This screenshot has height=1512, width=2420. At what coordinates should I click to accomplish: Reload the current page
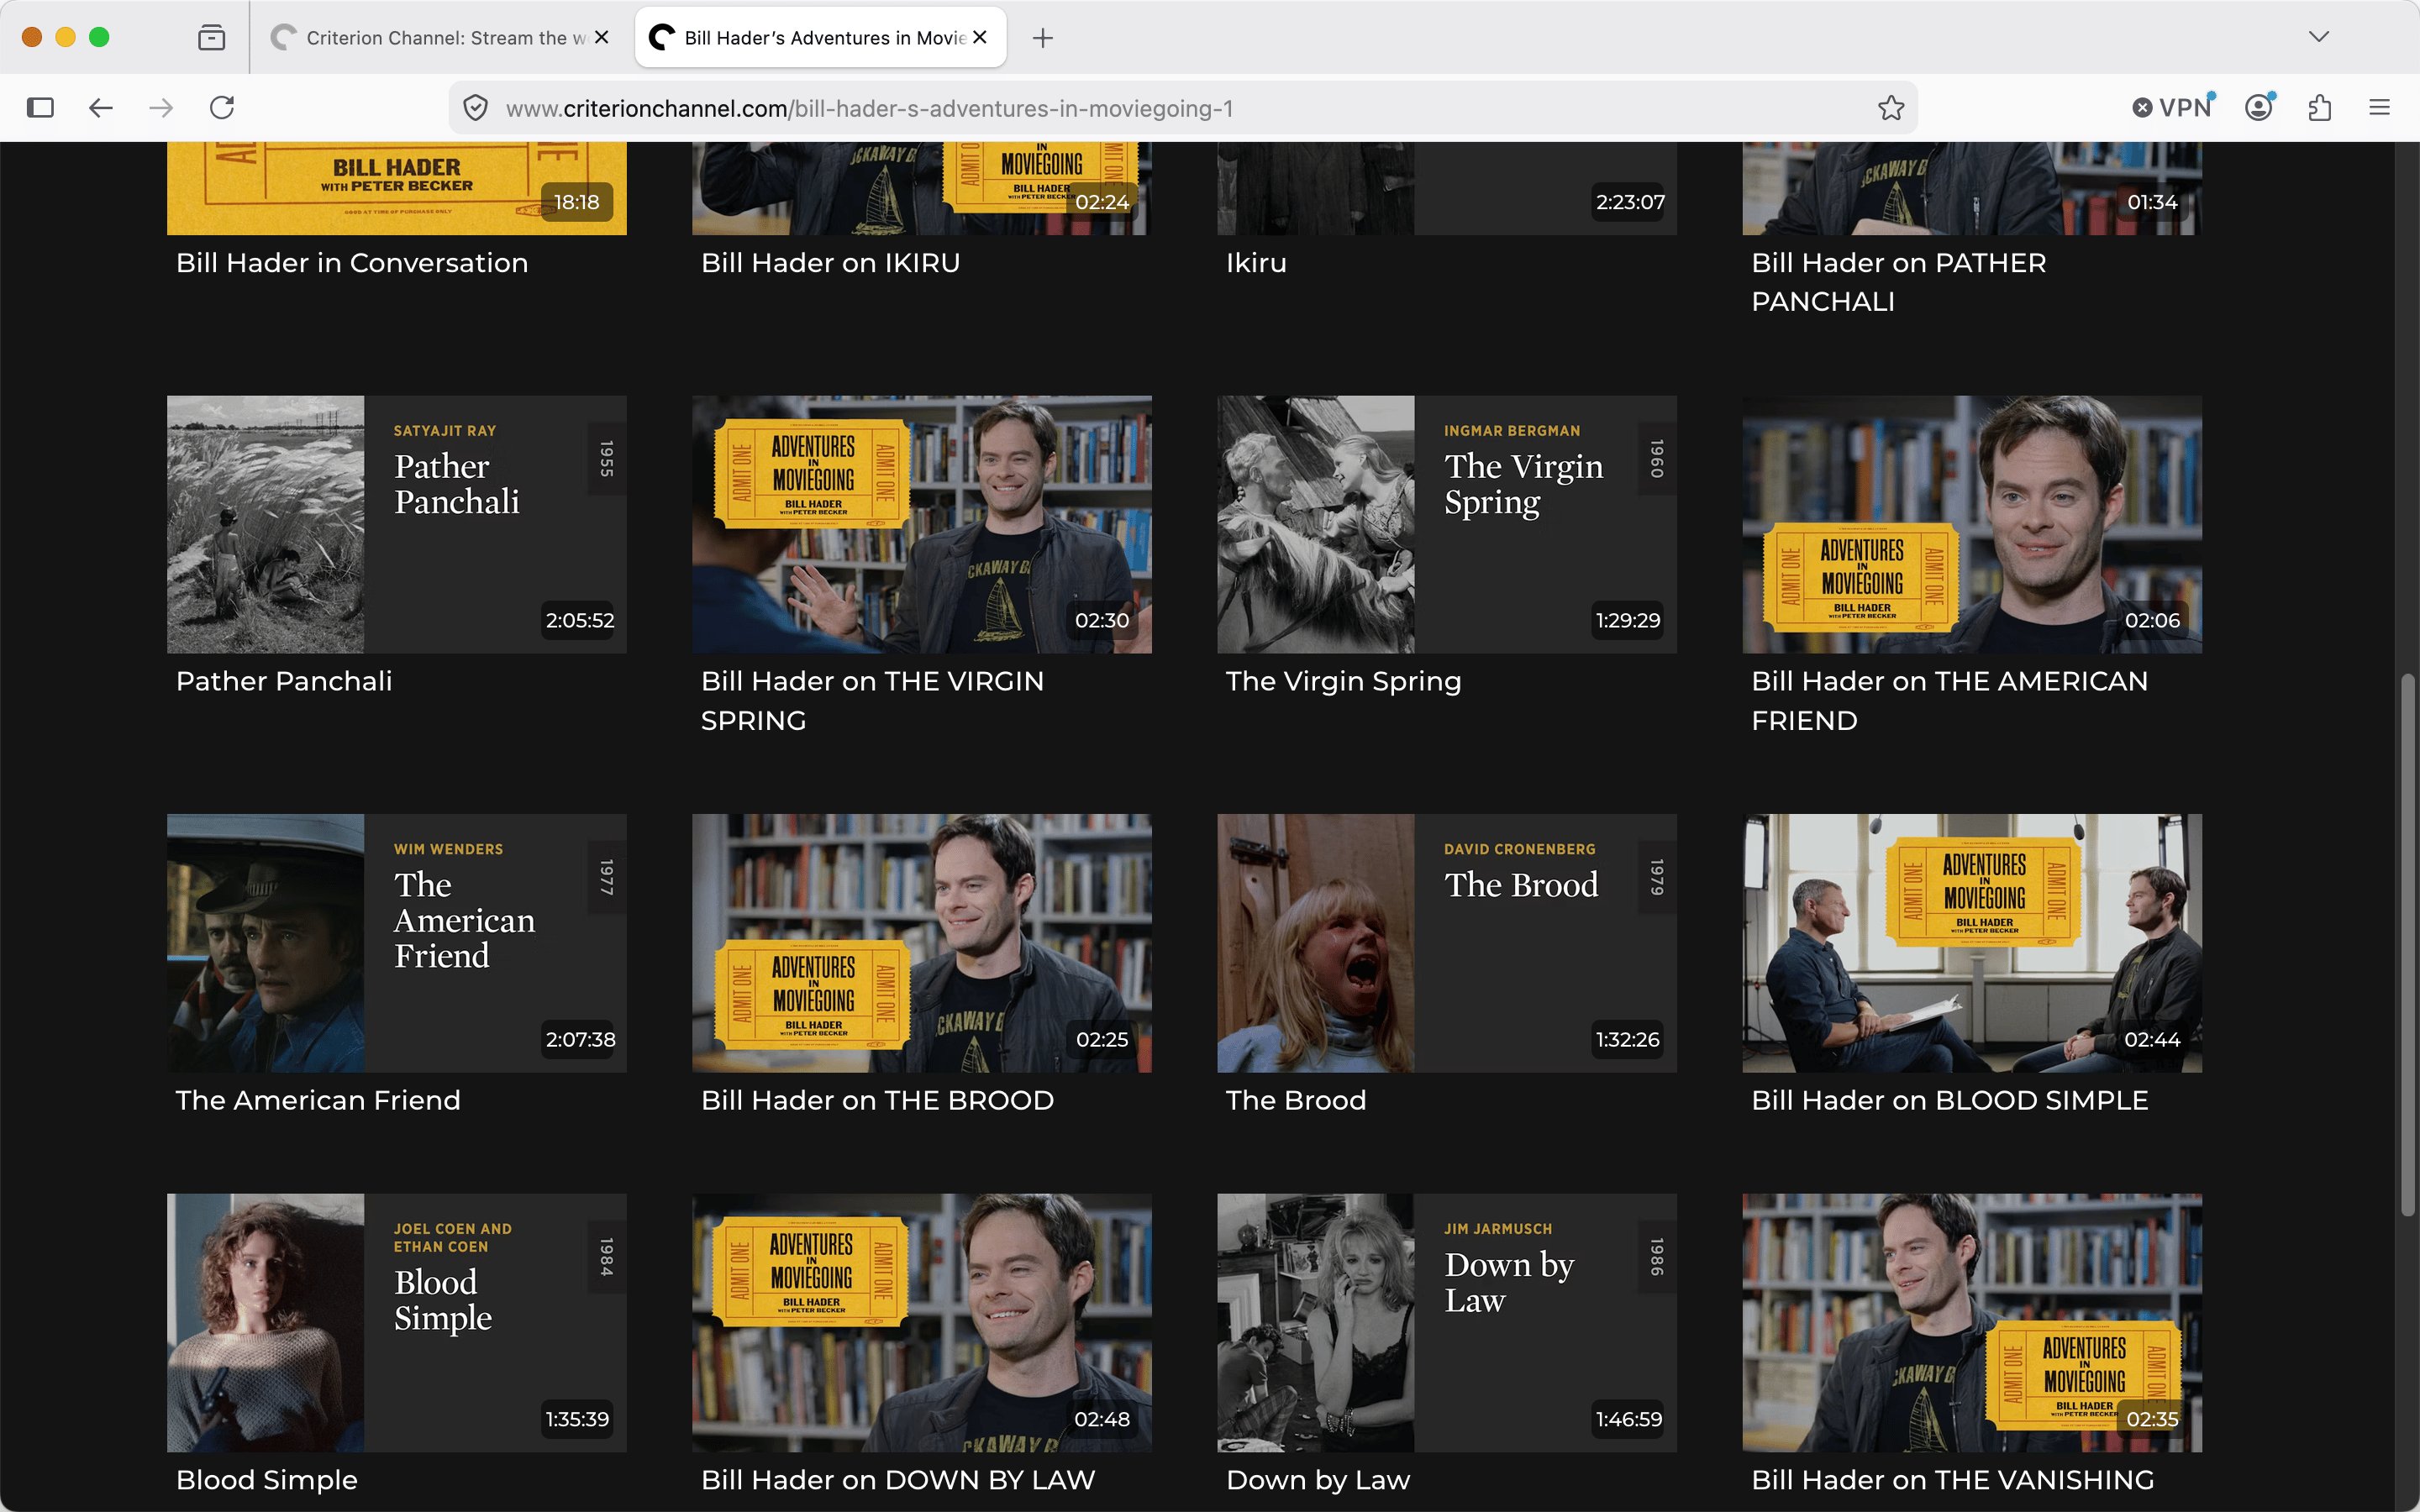pyautogui.click(x=222, y=108)
